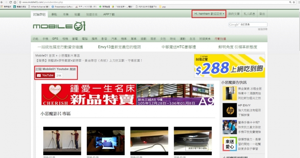Bookmark this page with the star icon
The image size is (300, 158).
(x=294, y=2)
